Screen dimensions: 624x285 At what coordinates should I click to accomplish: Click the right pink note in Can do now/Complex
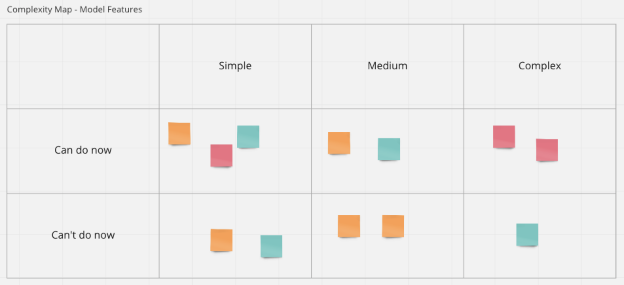547,150
